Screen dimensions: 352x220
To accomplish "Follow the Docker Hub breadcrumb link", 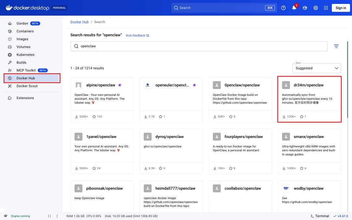I will tap(80, 22).
